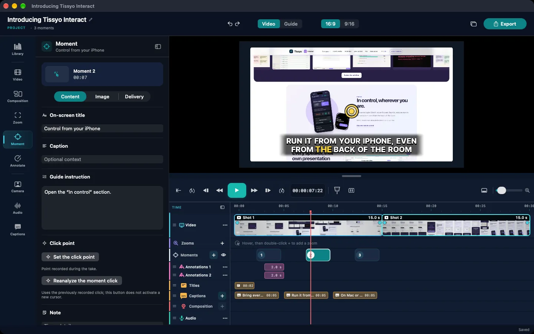Viewport: 534px width, 334px height.
Task: Select the Titles clip 00:02
Action: (245, 285)
